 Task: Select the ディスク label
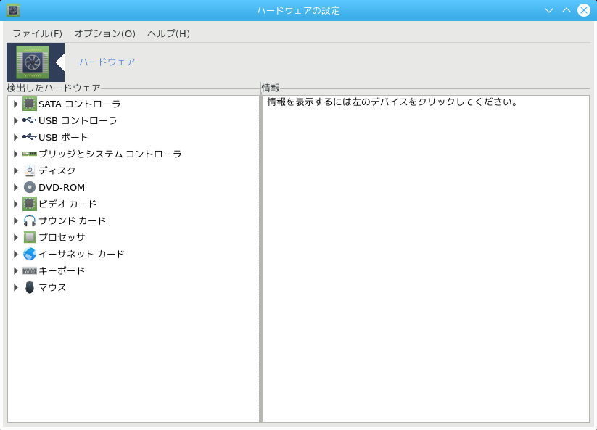57,171
